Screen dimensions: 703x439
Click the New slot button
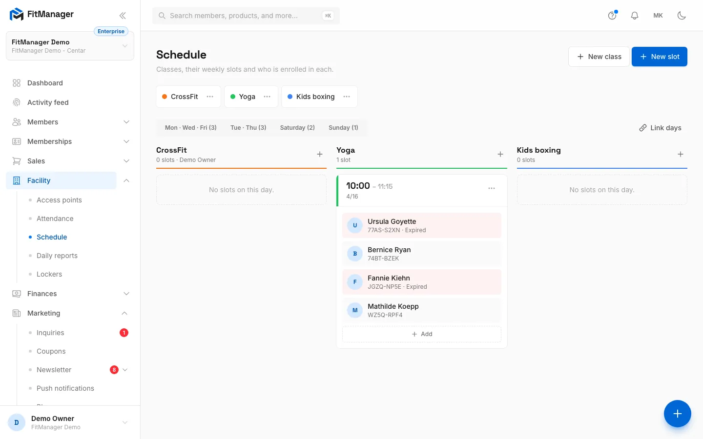660,57
